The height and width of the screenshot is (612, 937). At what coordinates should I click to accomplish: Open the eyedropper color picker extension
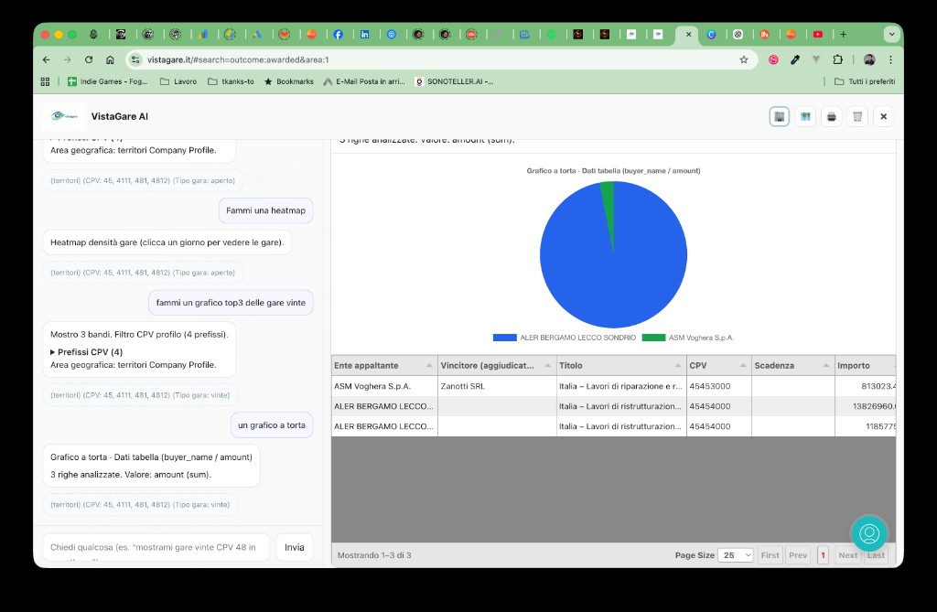[795, 59]
